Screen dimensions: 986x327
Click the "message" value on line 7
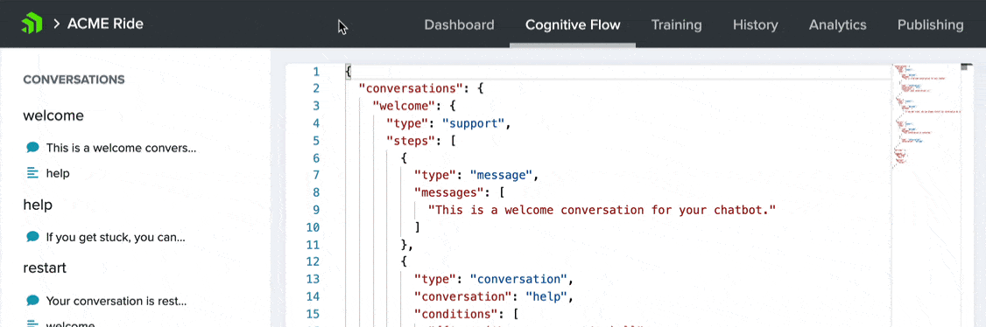click(501, 175)
